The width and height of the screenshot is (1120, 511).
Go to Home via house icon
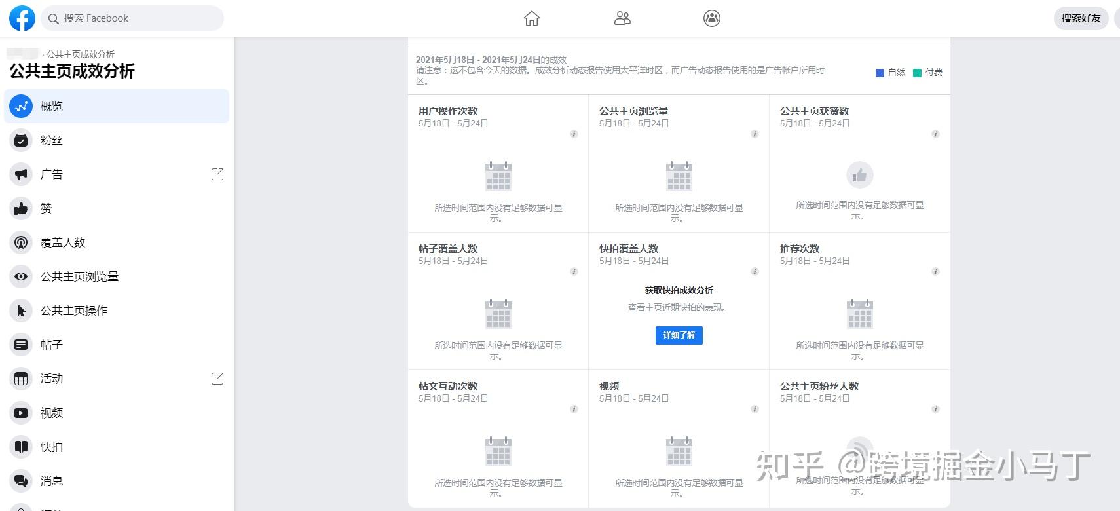[x=532, y=18]
